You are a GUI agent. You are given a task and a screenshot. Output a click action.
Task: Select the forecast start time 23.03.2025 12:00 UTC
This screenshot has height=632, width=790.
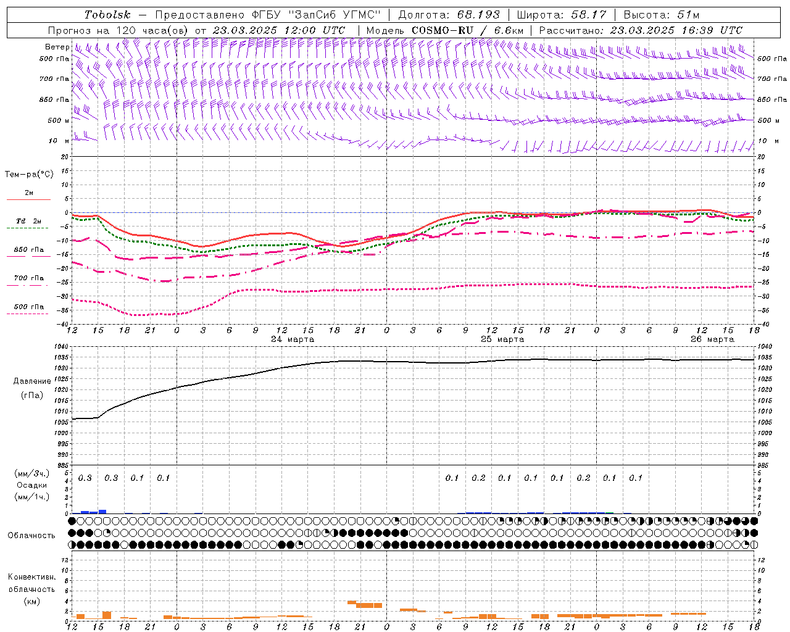[x=279, y=30]
